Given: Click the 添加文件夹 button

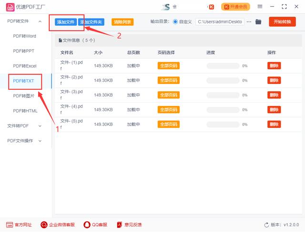Looking at the screenshot, I should coord(91,22).
